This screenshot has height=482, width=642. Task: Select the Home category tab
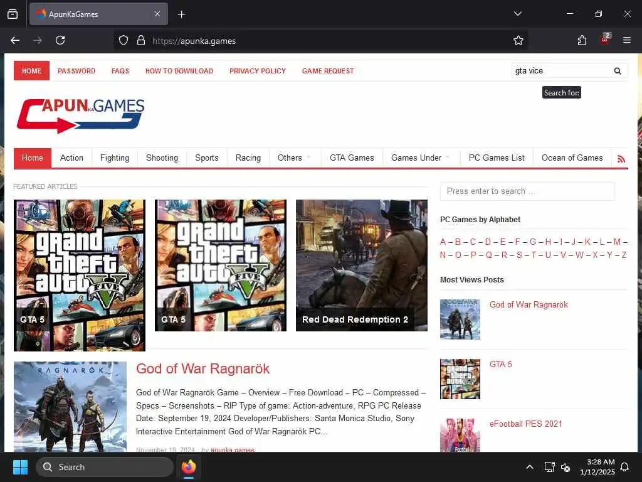point(33,158)
